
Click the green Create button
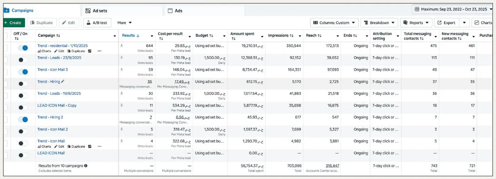(13, 23)
